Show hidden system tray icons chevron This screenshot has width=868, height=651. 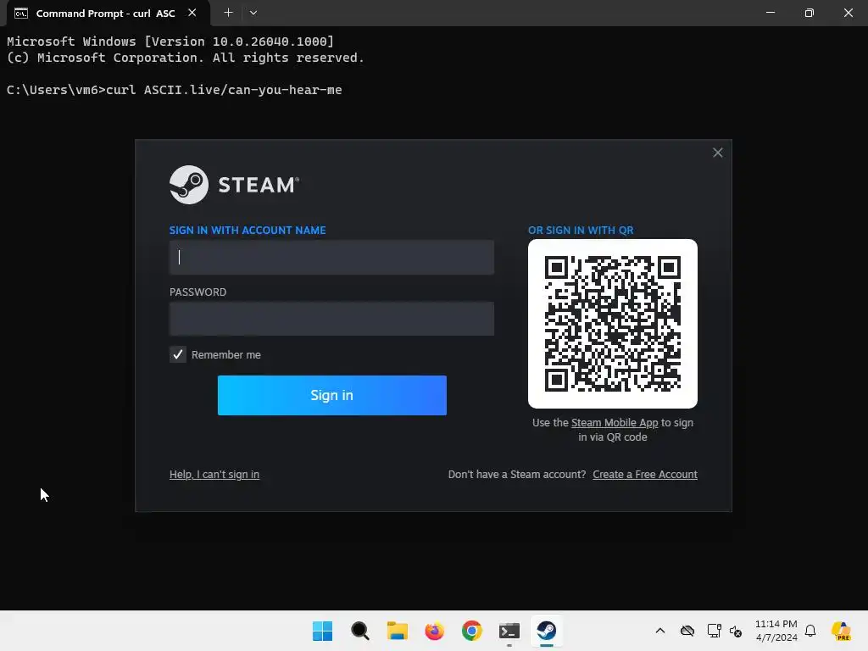pos(659,631)
